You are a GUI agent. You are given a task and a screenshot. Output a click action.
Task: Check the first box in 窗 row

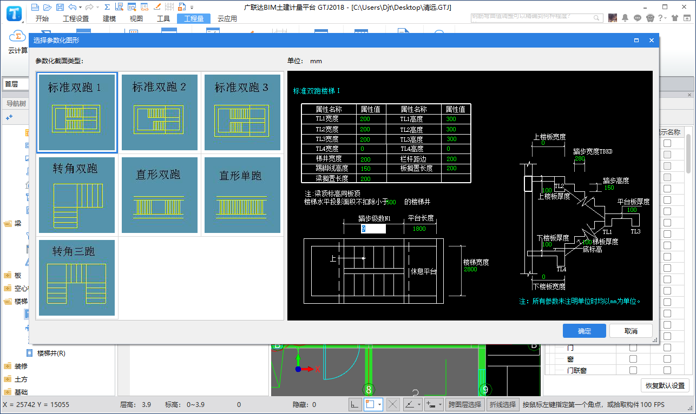633,359
